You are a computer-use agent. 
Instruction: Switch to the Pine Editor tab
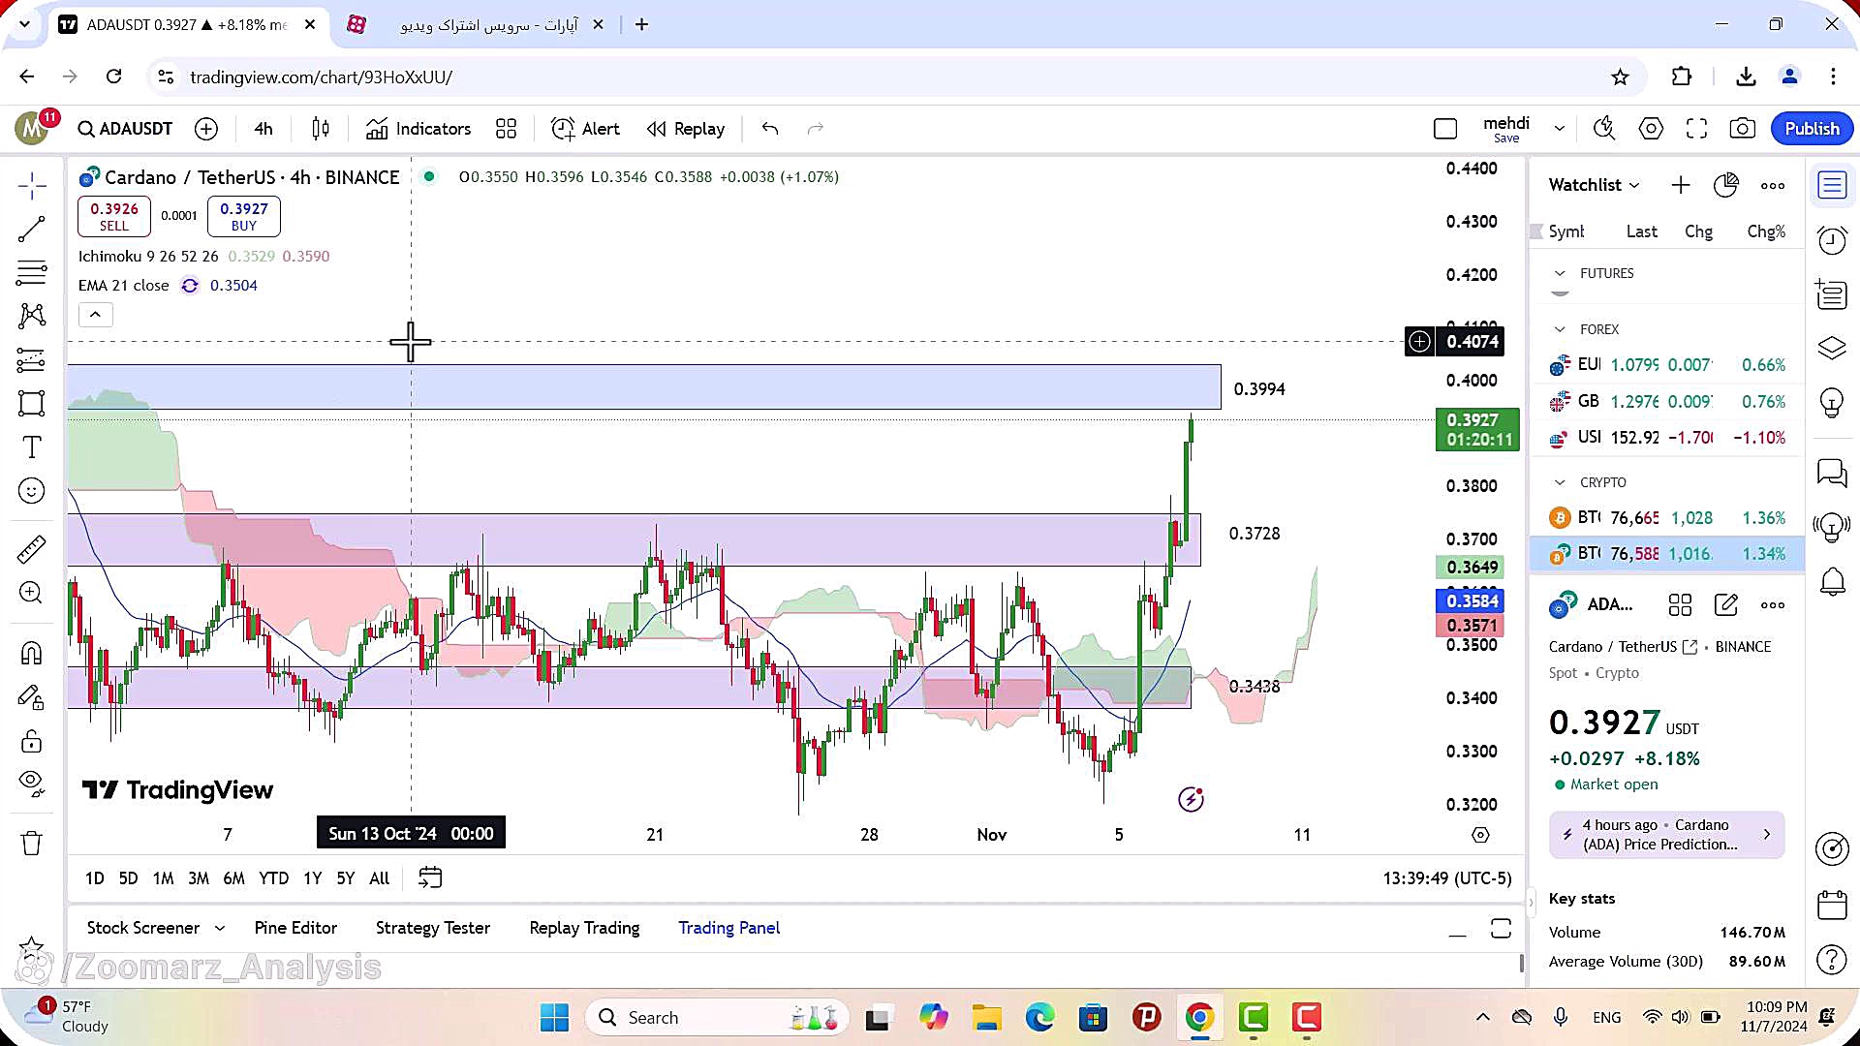[295, 928]
